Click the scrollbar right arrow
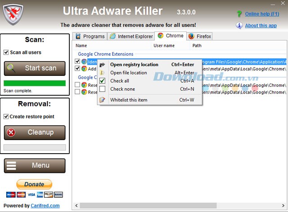This screenshot has width=288, height=212. [283, 206]
